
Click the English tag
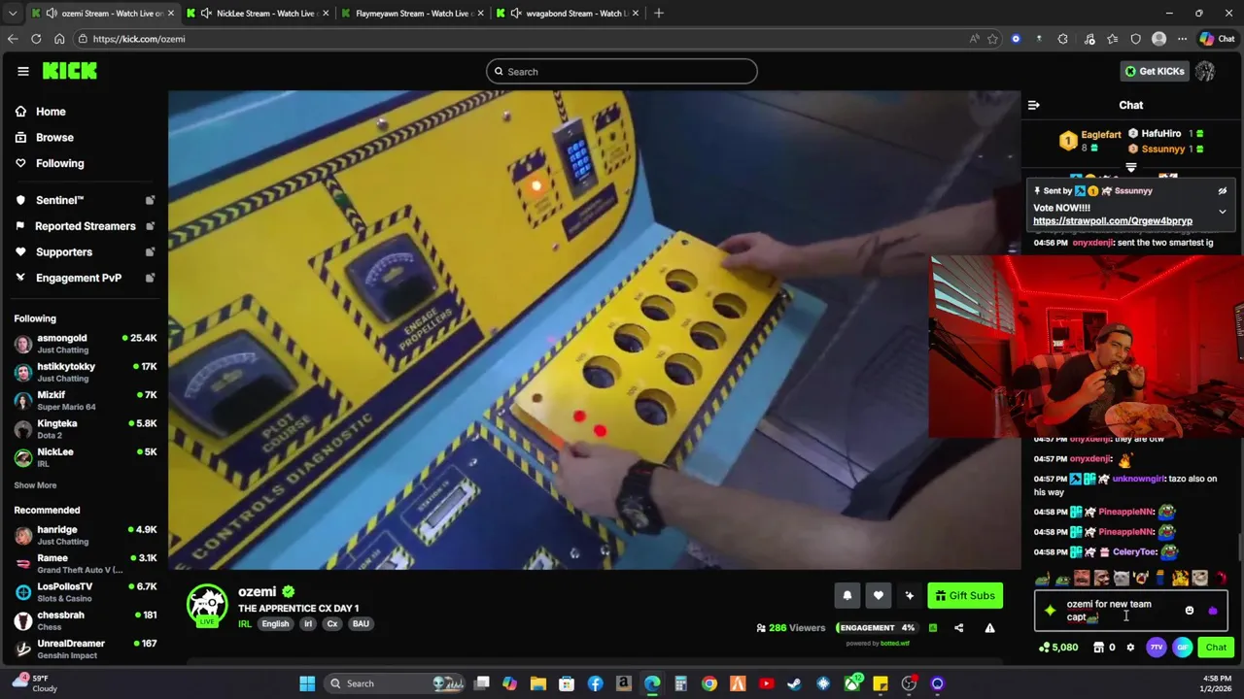(275, 624)
